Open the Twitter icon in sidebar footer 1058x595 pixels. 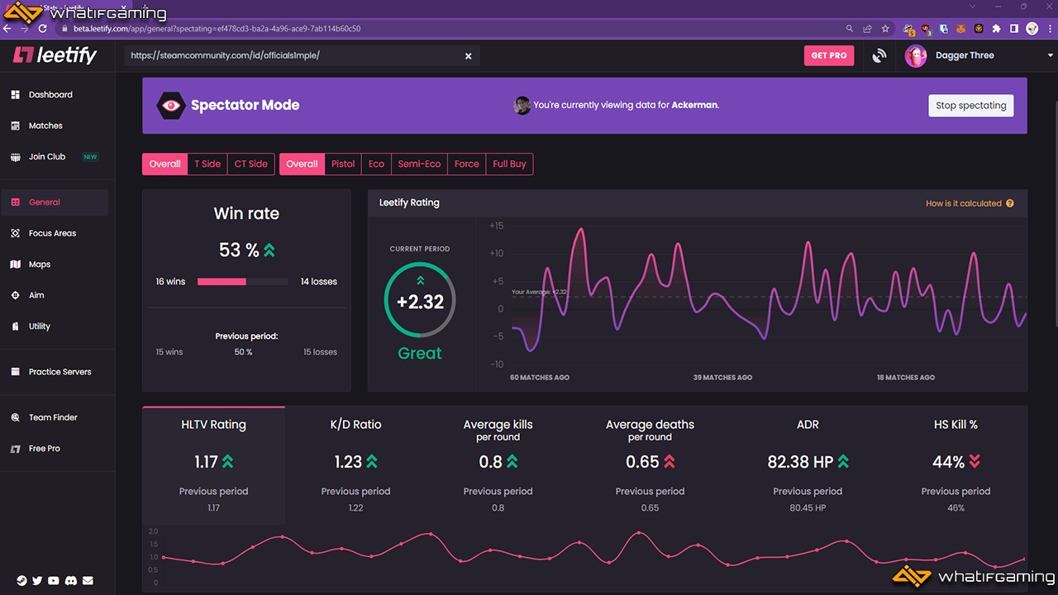[37, 581]
